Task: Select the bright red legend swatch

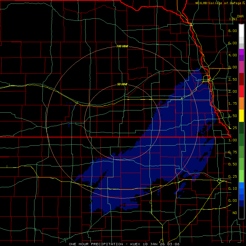Action: coord(241,92)
